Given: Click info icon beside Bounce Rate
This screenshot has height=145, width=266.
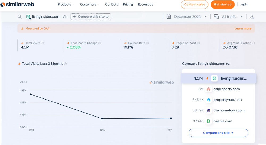Looking at the screenshot, I should click(147, 43).
